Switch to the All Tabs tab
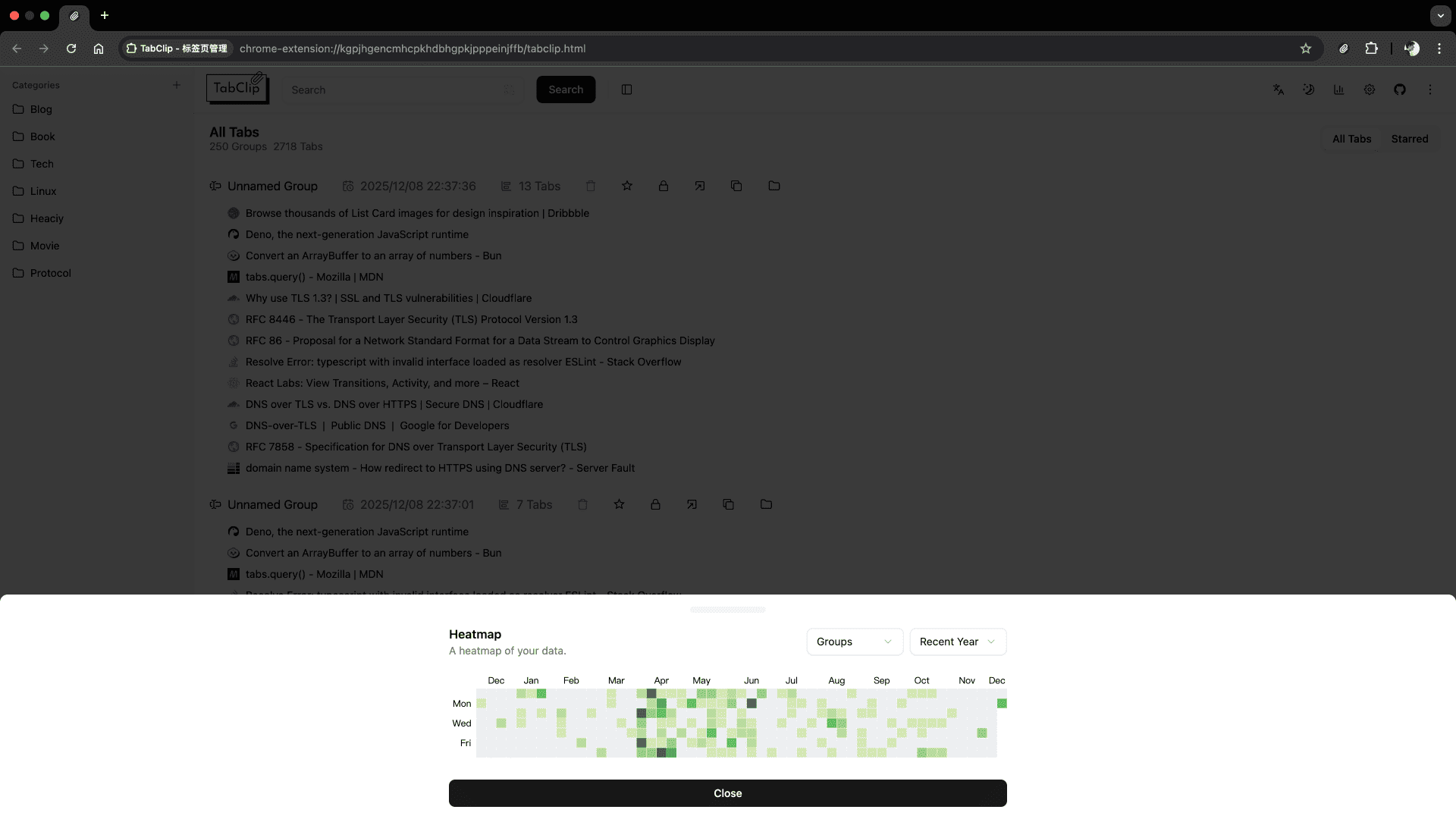The width and height of the screenshot is (1456, 819). pyautogui.click(x=1351, y=139)
